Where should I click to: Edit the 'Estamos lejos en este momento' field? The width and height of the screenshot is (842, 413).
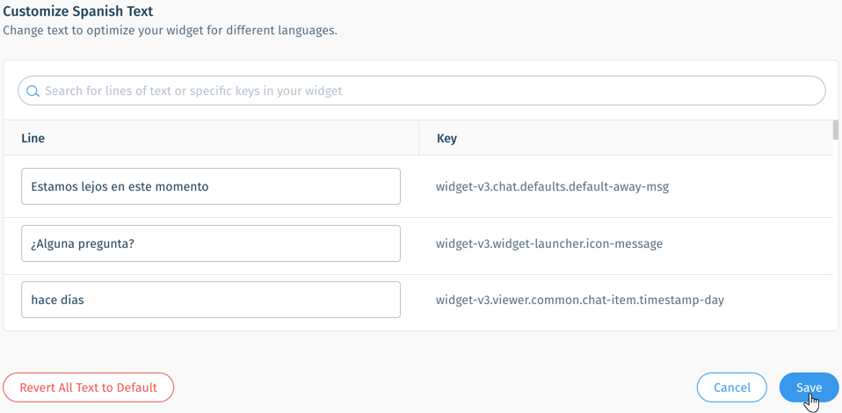click(211, 186)
